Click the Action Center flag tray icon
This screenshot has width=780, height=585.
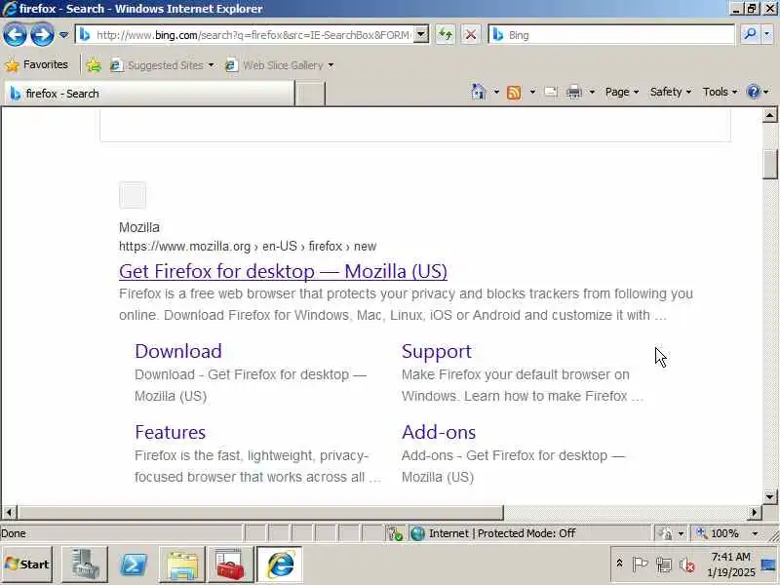pyautogui.click(x=640, y=565)
